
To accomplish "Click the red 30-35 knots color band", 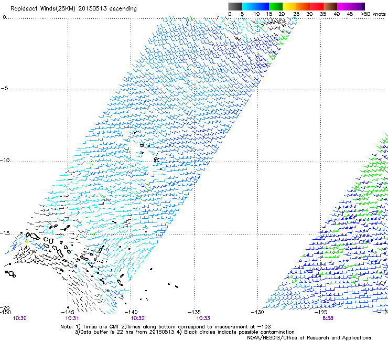I will pos(317,6).
